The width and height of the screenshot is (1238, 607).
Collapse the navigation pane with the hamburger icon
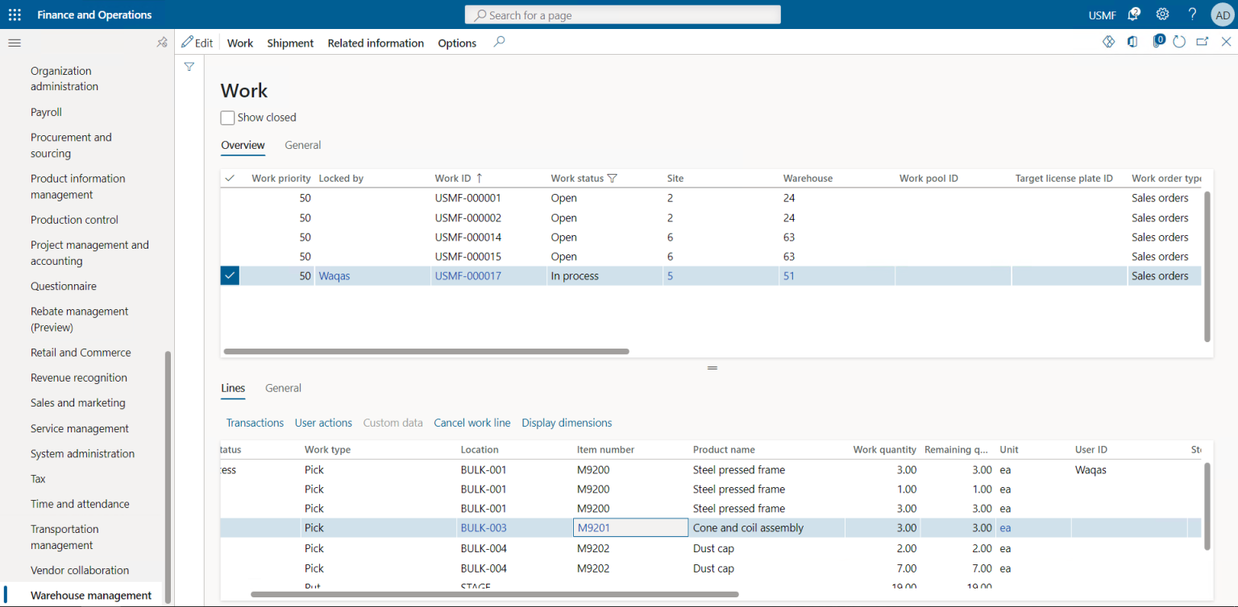14,43
